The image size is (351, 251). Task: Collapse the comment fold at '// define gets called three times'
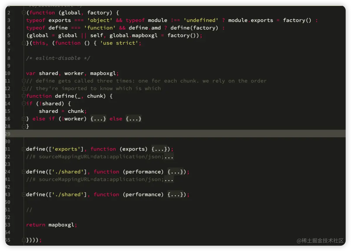23,81
